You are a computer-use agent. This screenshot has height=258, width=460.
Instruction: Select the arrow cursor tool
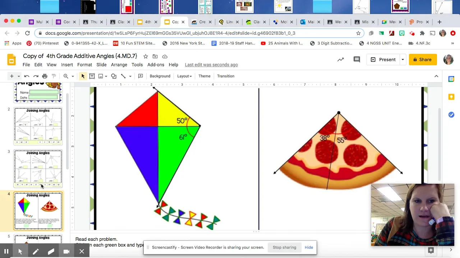[83, 76]
